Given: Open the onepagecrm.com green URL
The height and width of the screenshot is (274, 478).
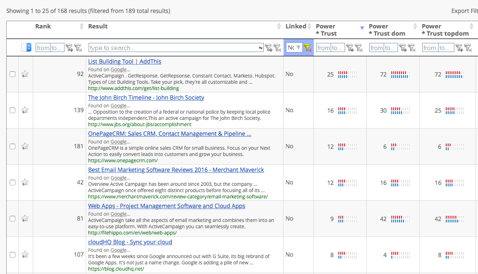Looking at the screenshot, I should (x=123, y=160).
